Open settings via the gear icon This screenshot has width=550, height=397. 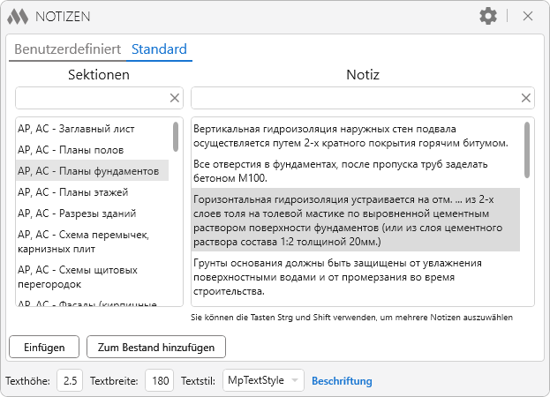pos(487,16)
